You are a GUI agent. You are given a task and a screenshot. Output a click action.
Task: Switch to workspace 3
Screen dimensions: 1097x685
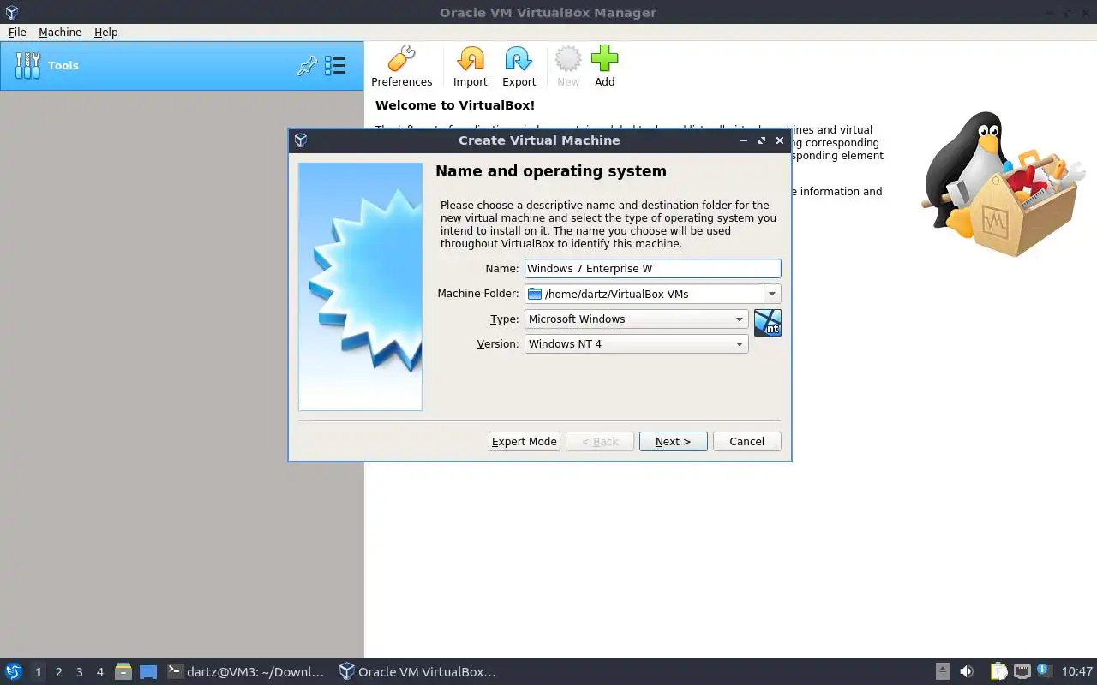[79, 672]
